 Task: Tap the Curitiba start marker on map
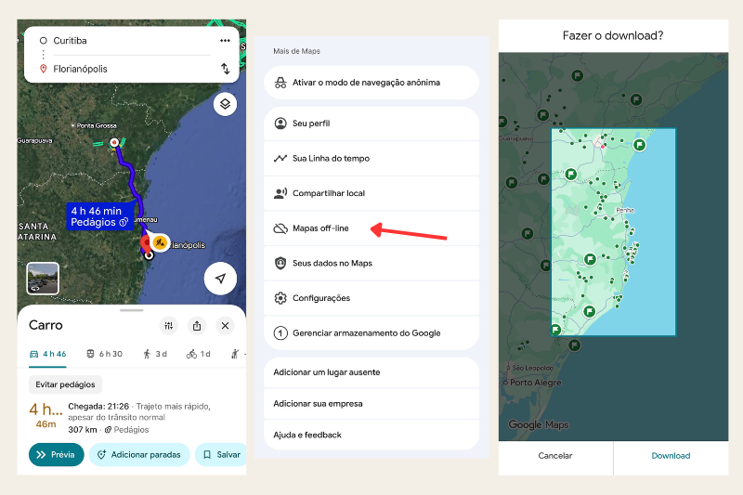click(114, 142)
